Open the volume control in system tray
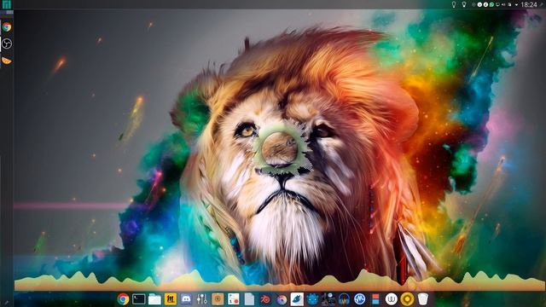546x307 pixels. coord(503,4)
